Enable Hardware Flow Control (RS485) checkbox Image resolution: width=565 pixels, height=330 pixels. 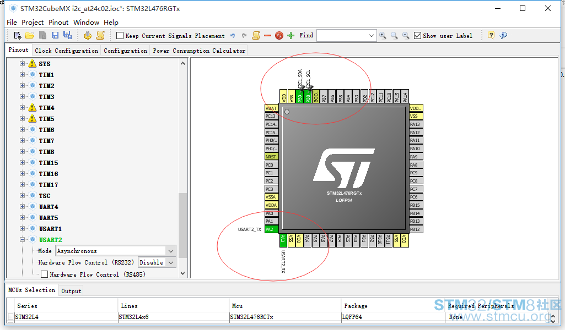(44, 274)
